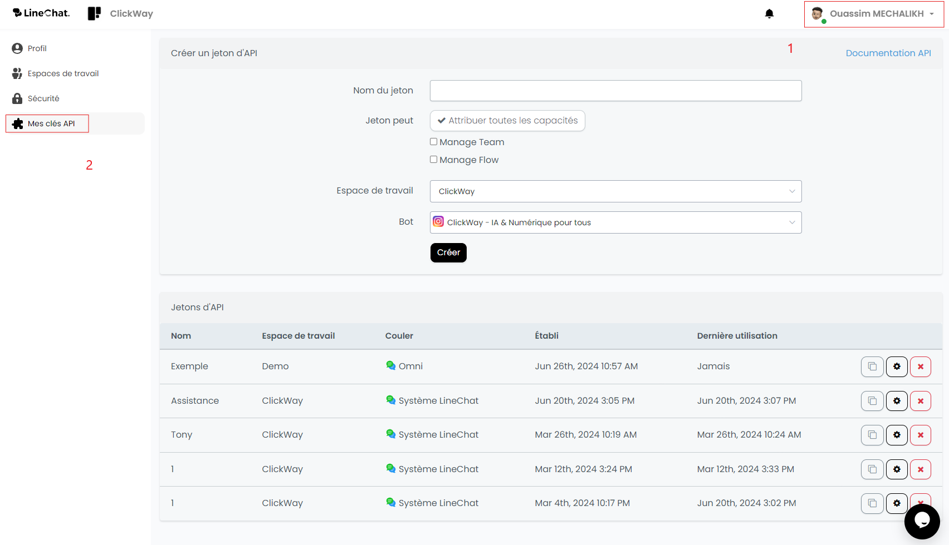The height and width of the screenshot is (545, 949).
Task: Expand the user menu caret arrow
Action: [932, 14]
